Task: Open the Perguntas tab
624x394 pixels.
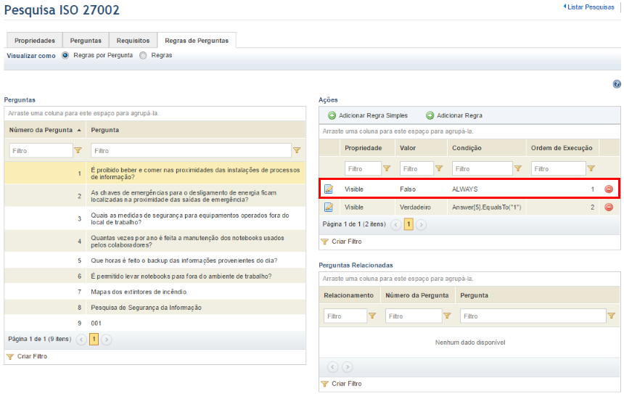Action: (x=86, y=41)
